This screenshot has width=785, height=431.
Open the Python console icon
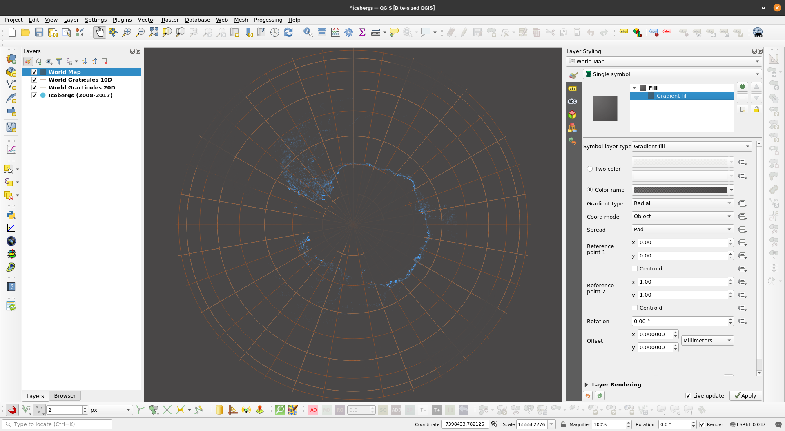[11, 215]
